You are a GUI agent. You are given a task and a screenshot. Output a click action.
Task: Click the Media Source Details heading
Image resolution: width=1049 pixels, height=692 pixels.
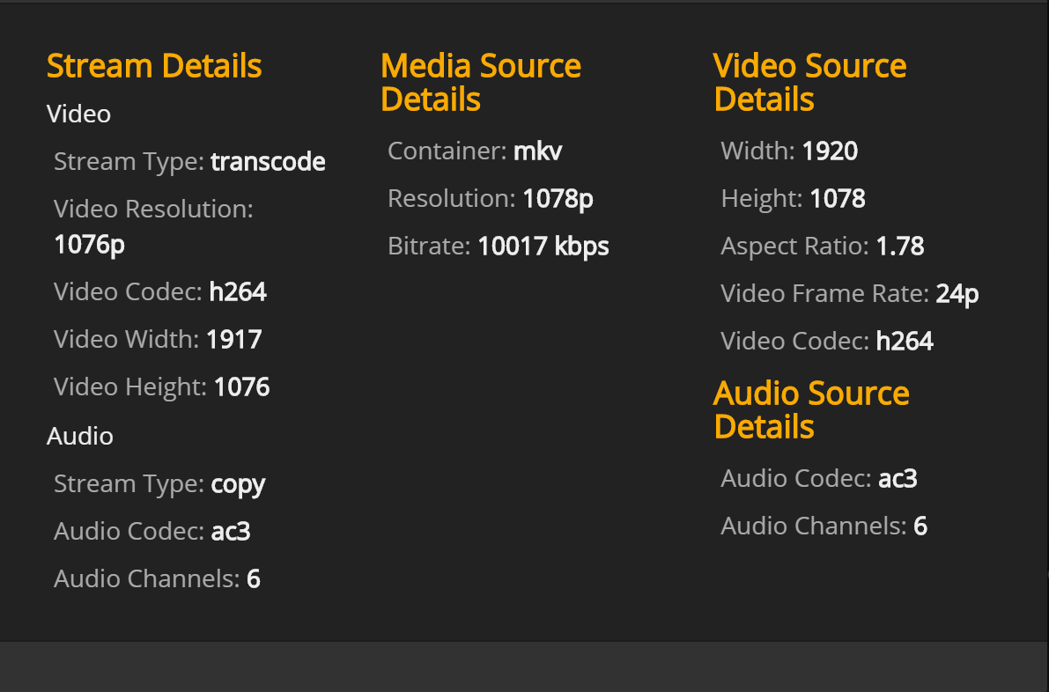tap(481, 83)
